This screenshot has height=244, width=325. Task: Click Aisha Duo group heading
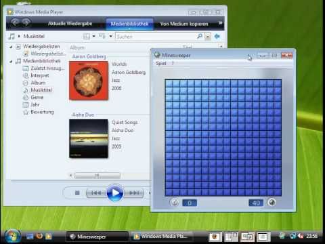[x=83, y=115]
